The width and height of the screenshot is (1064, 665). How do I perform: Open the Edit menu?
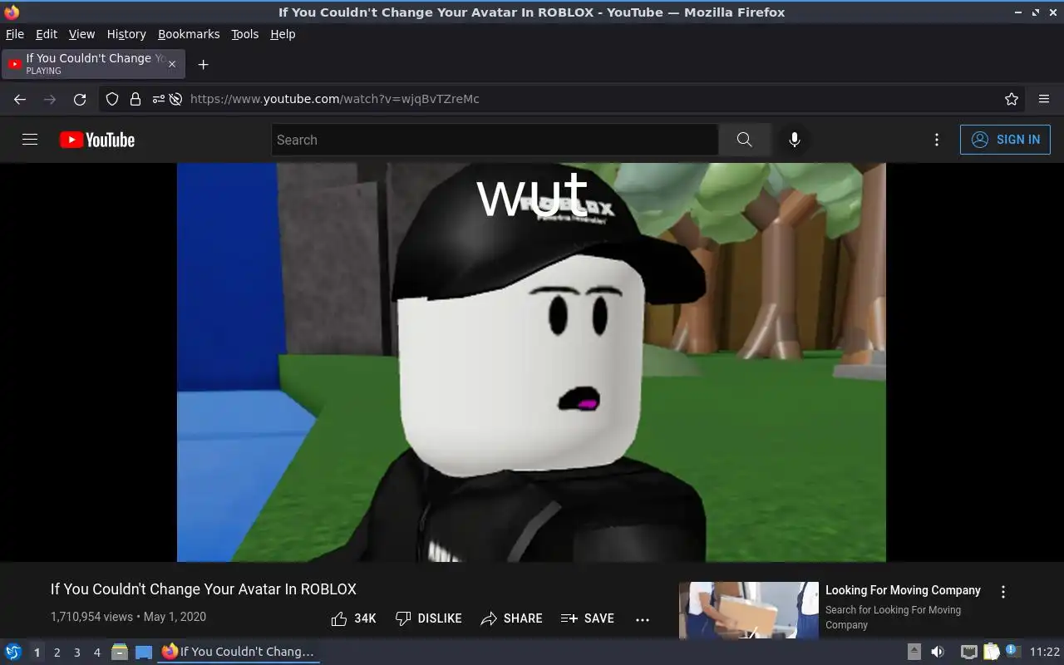coord(47,34)
